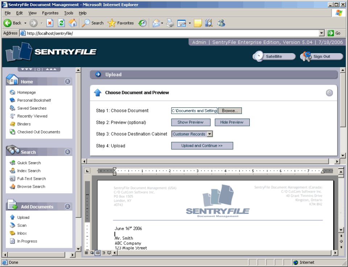Select In Progress under Add Documents

click(x=27, y=241)
